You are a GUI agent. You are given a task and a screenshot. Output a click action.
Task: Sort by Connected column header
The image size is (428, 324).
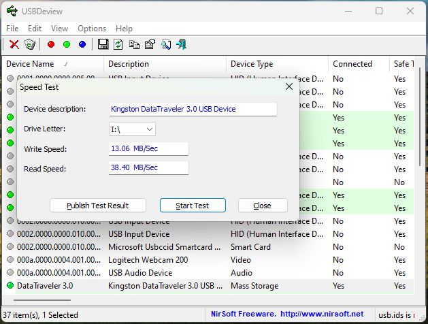pyautogui.click(x=359, y=64)
